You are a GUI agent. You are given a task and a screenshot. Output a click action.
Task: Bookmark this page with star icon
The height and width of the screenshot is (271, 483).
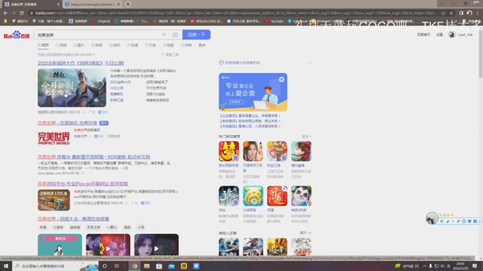click(x=451, y=13)
